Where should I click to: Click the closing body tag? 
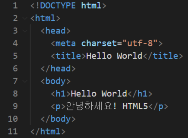pyautogui.click(x=58, y=119)
